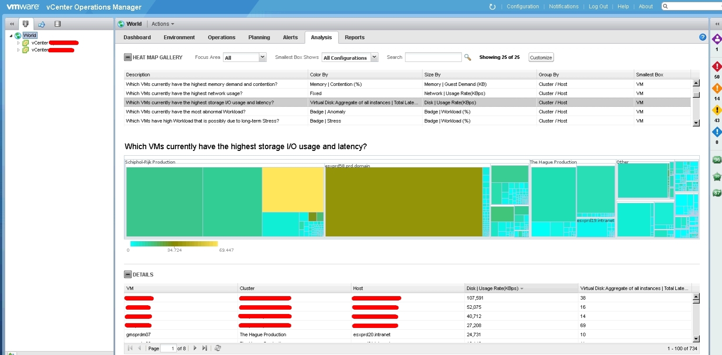Open the Smallest Box Shows dropdown

[x=374, y=57]
